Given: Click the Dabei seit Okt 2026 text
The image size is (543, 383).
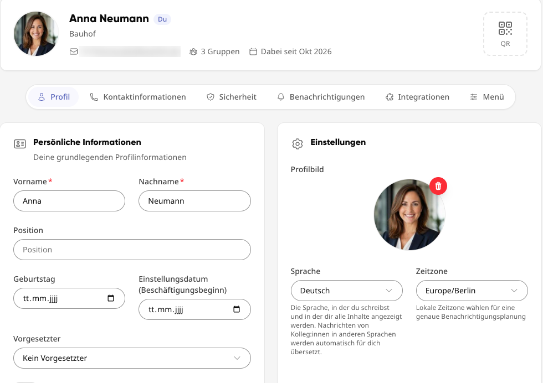Looking at the screenshot, I should click(296, 51).
